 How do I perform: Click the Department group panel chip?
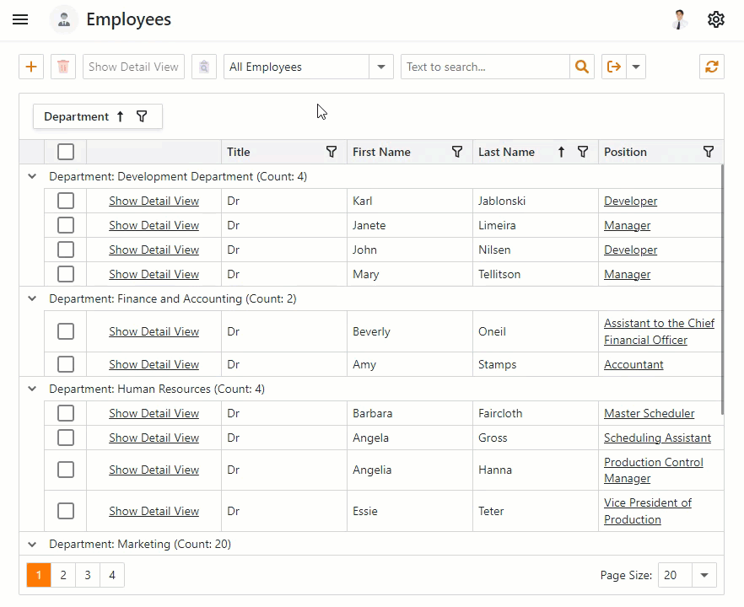click(98, 116)
